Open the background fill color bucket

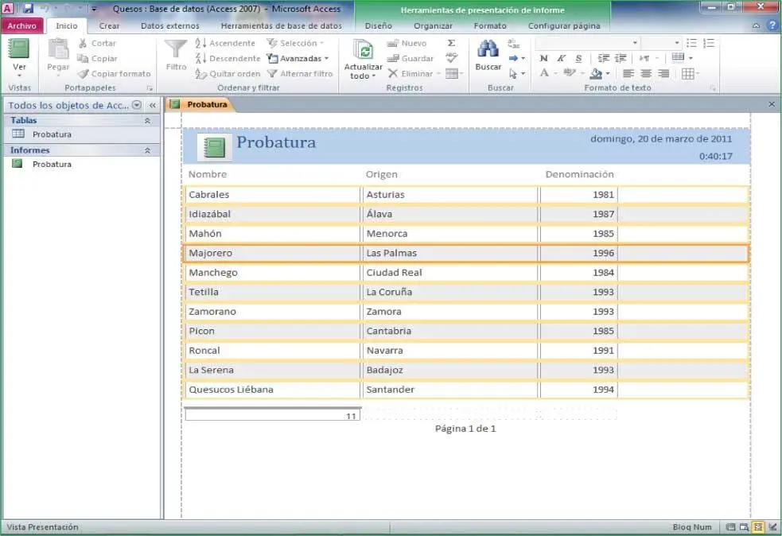tap(595, 73)
